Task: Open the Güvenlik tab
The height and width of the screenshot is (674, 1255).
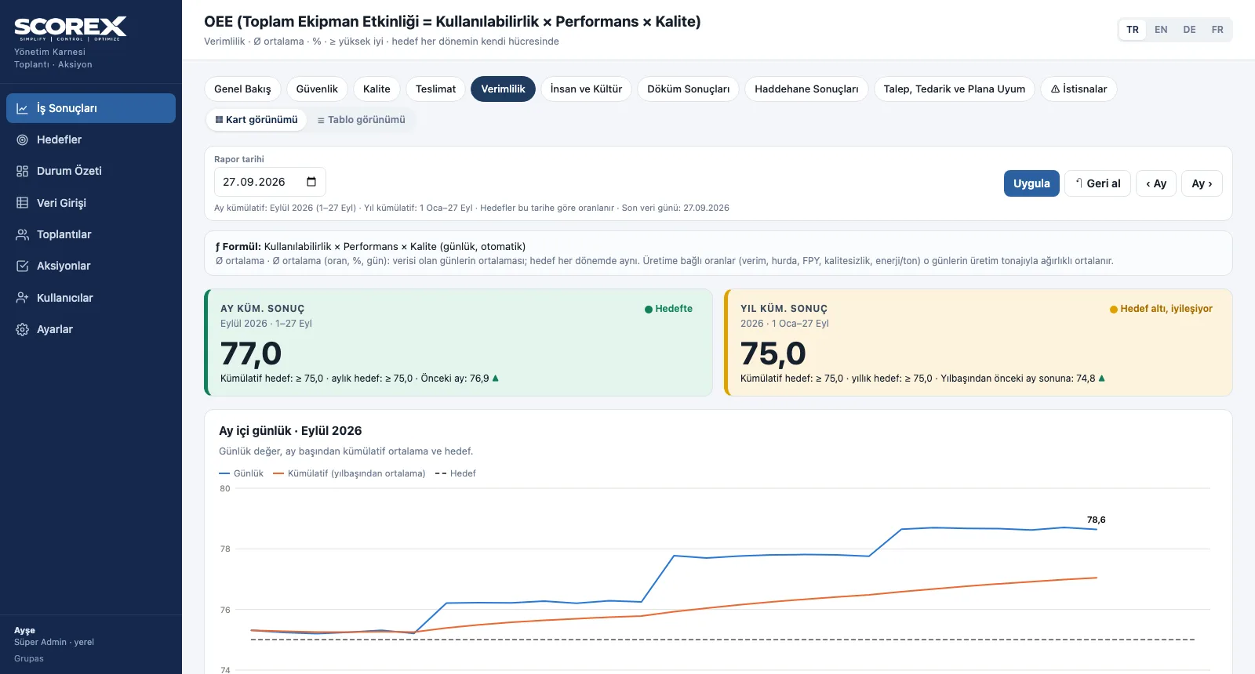Action: (317, 89)
